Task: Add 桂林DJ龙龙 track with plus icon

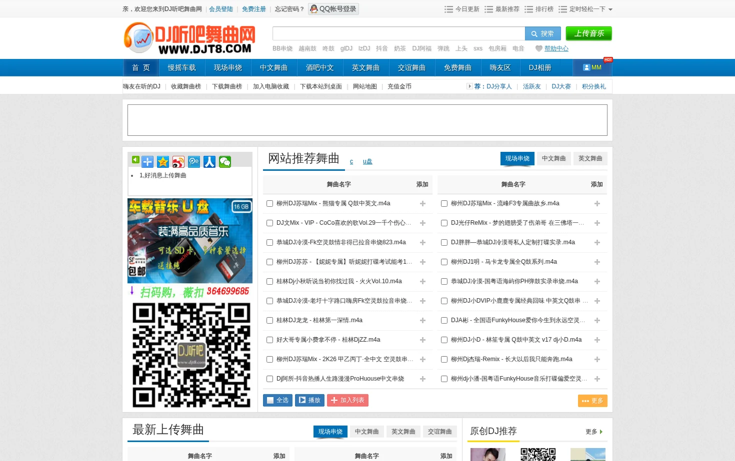Action: coord(422,321)
